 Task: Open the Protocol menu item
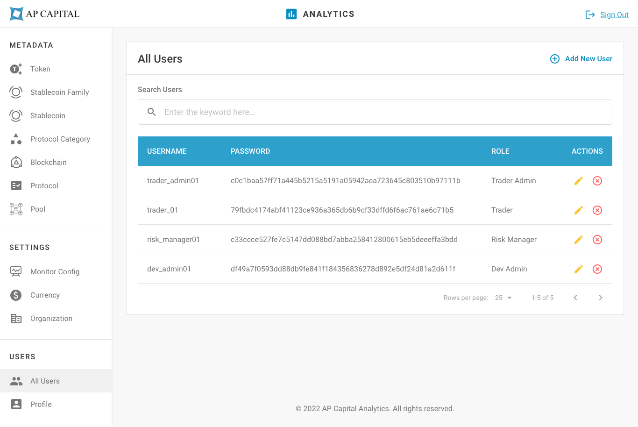click(x=56, y=186)
